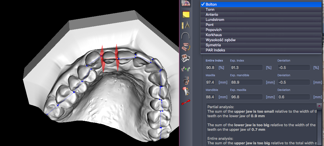324x146 pixels.
Task: Open the skull profile icon
Action: point(186,80)
